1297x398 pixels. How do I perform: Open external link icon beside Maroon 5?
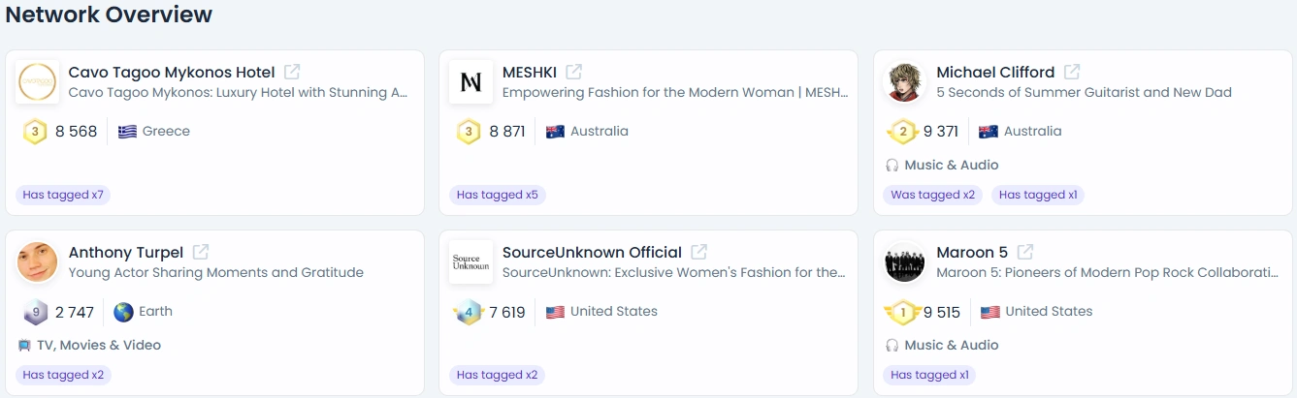coord(1025,252)
